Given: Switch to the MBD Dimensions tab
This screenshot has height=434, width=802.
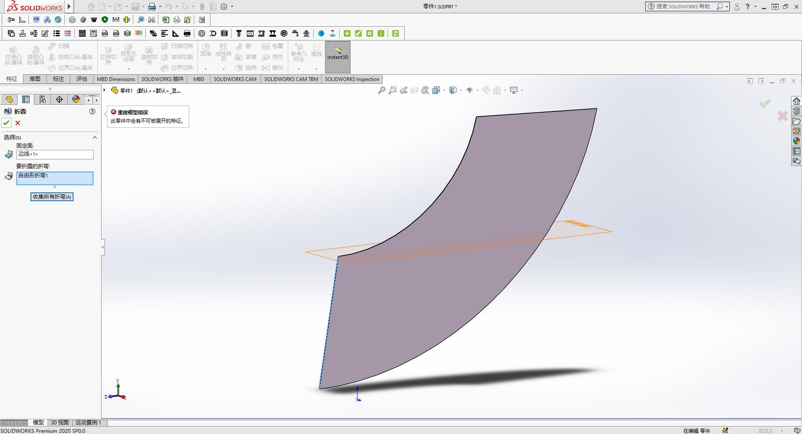Looking at the screenshot, I should [116, 79].
